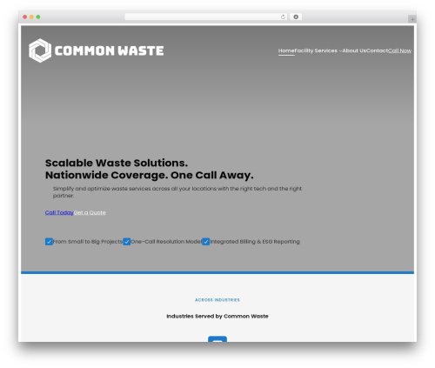
Task: Expand the Facility Services dropdown menu
Action: [x=318, y=50]
